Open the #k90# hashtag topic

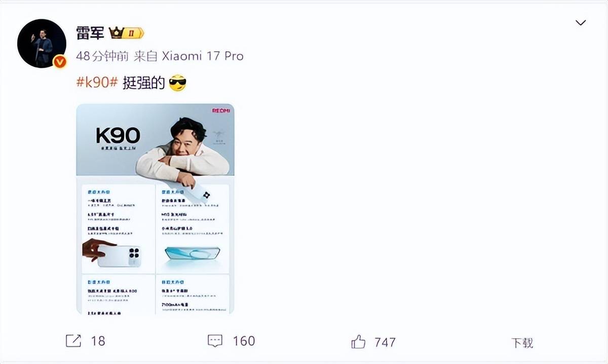pyautogui.click(x=97, y=83)
